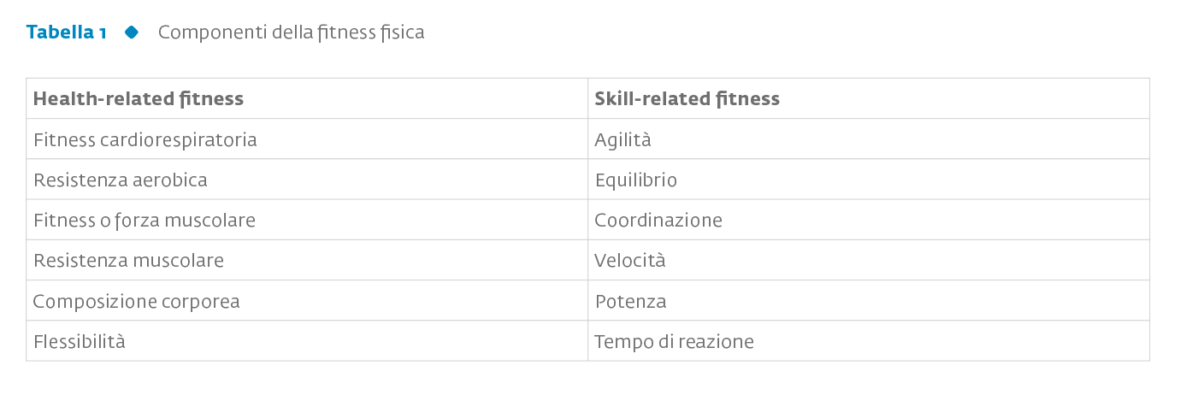
Task: Select the Equilibrio cell
Action: coord(869,180)
